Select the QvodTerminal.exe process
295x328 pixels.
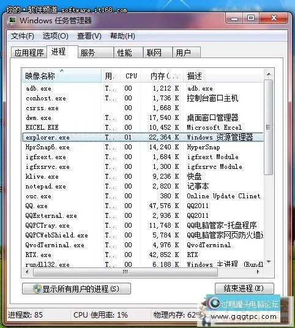pos(143,245)
